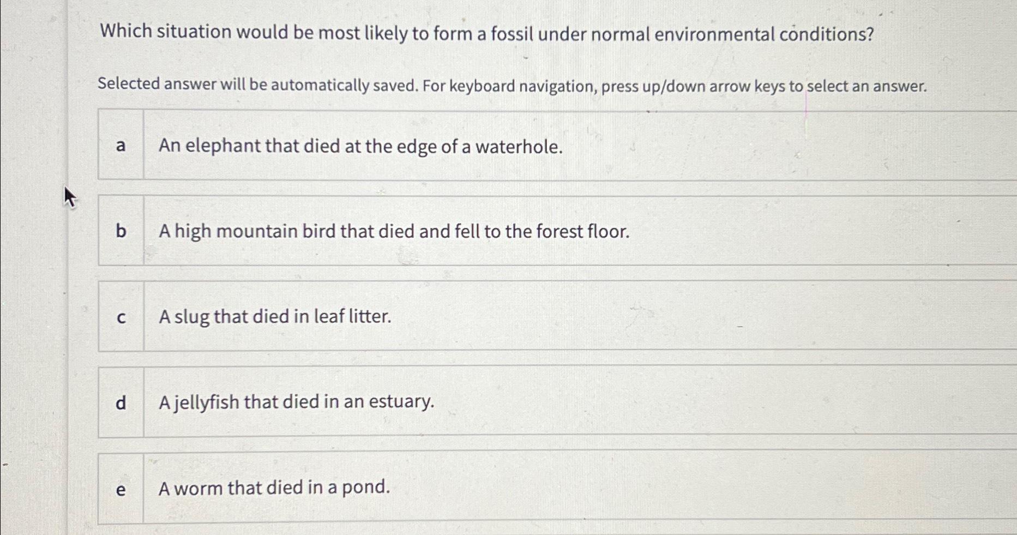1017x535 pixels.
Task: Click the letter label 'e' next to worm answer
Action: tap(121, 487)
